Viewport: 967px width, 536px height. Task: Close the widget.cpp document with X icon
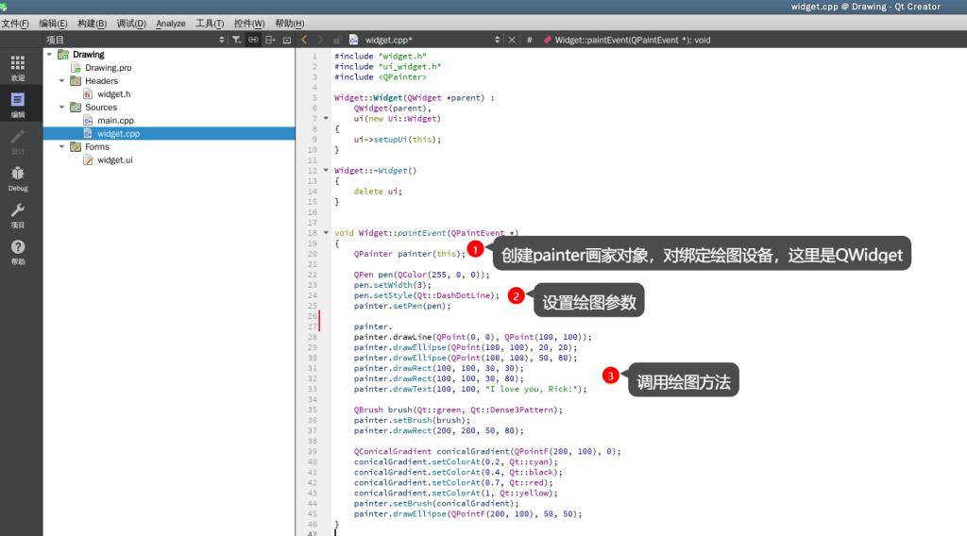[512, 40]
